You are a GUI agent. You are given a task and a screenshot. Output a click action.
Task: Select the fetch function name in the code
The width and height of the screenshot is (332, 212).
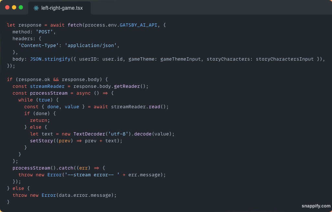pyautogui.click(x=74, y=25)
